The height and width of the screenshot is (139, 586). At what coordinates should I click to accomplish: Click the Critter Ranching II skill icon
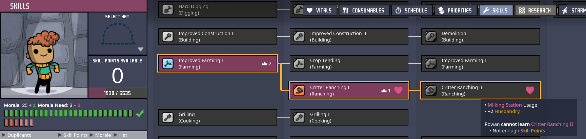[x=431, y=90]
